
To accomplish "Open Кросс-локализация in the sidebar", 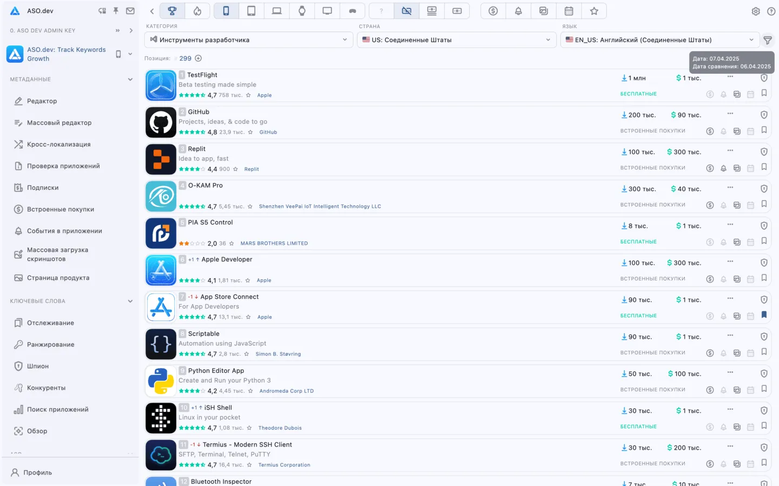I will [x=58, y=145].
